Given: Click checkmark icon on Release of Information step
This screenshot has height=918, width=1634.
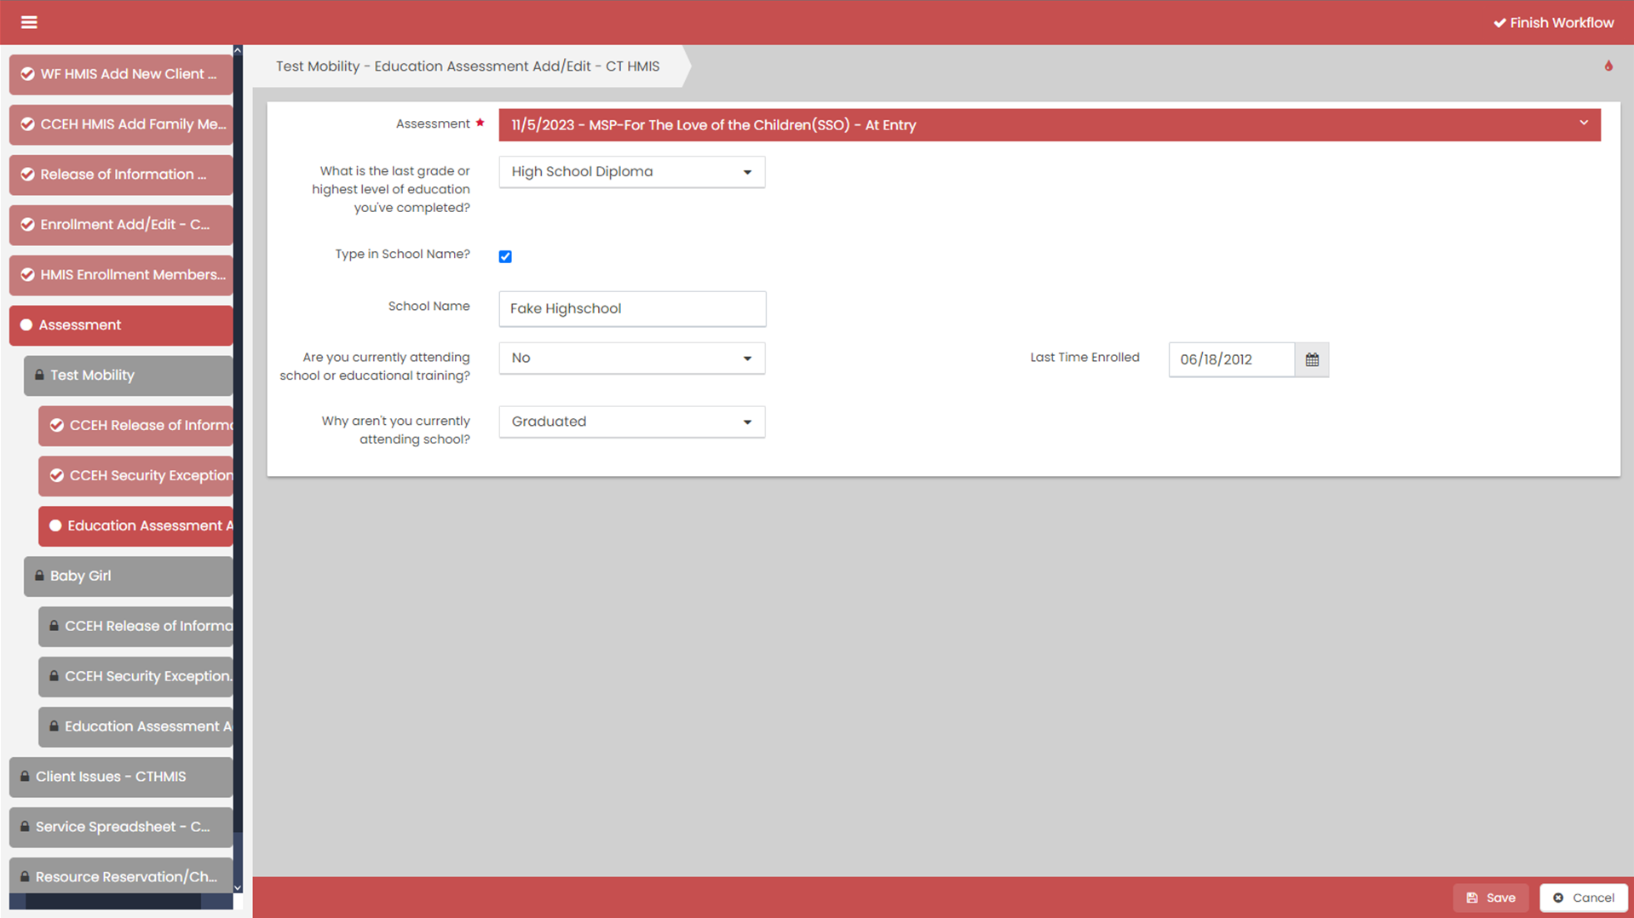Looking at the screenshot, I should click(x=28, y=175).
